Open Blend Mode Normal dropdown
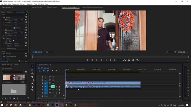The height and width of the screenshot is (107, 191). click(x=18, y=46)
